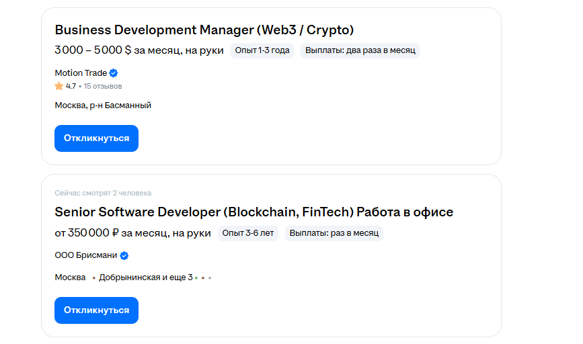The height and width of the screenshot is (344, 583).
Task: Click the "Выплаты: раз в месяц" tag
Action: 334,233
